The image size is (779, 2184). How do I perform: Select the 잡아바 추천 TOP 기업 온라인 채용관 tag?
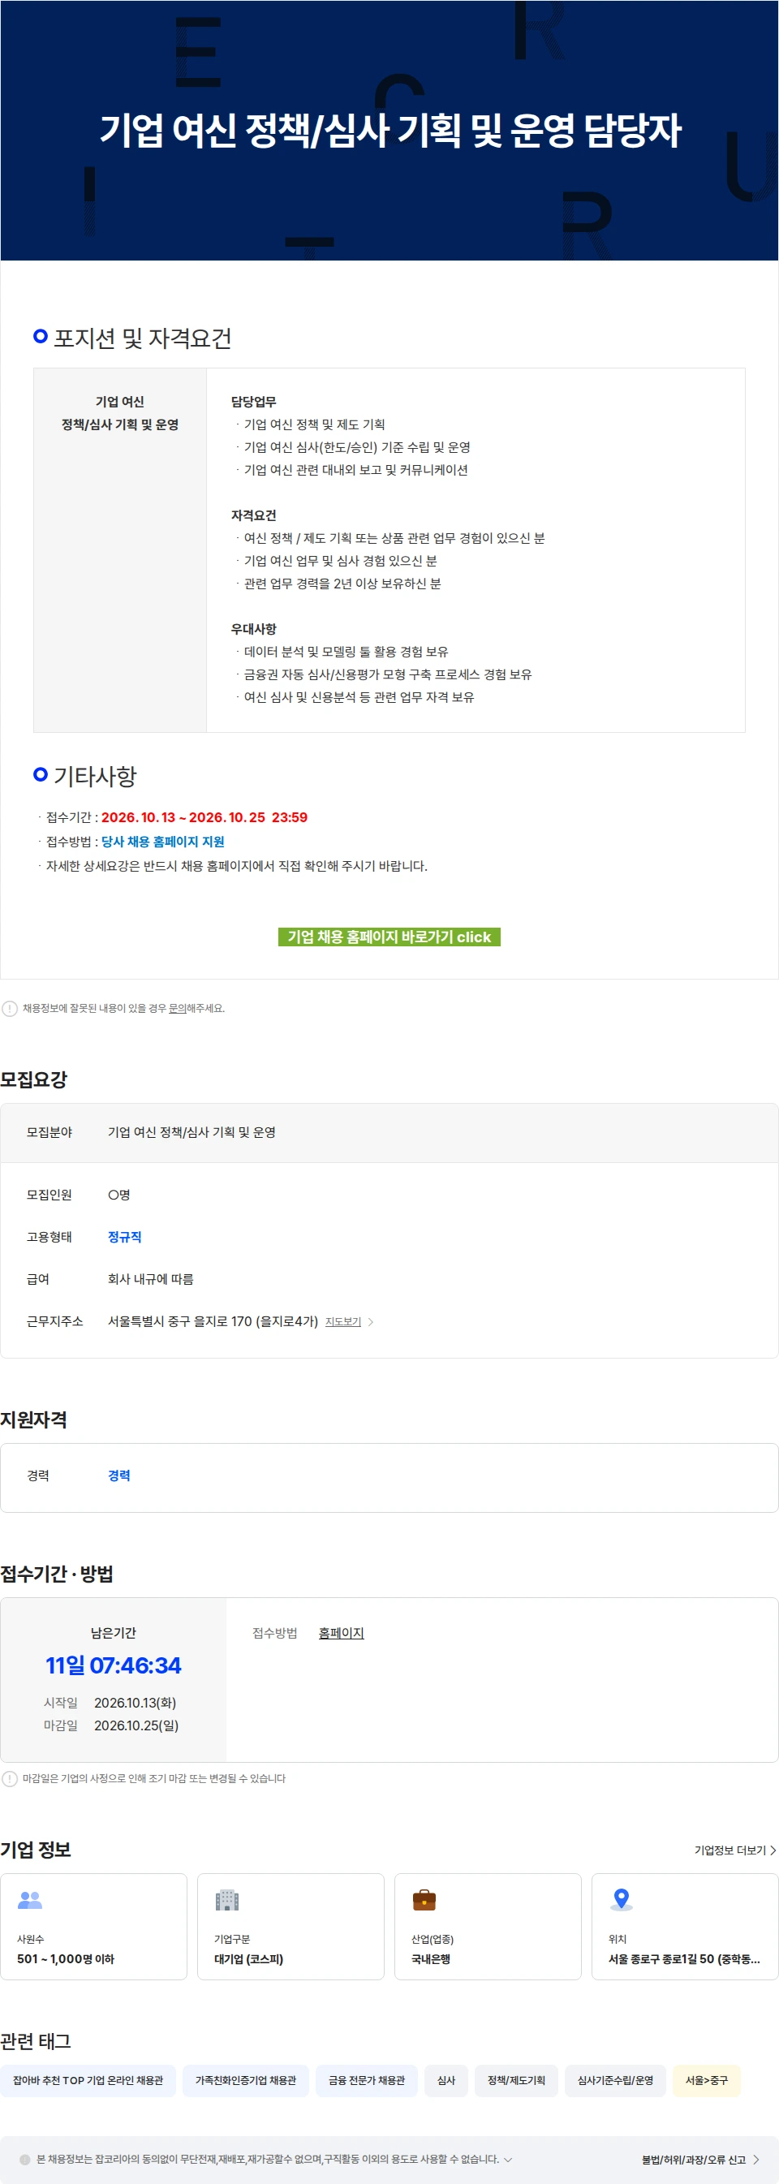pos(88,2081)
